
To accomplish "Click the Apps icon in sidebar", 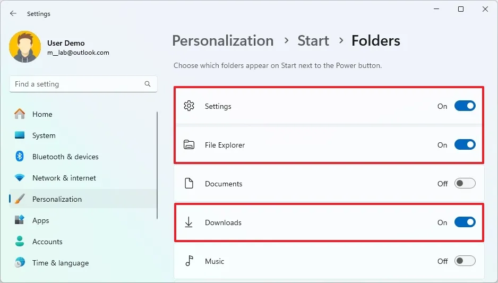I will 20,220.
